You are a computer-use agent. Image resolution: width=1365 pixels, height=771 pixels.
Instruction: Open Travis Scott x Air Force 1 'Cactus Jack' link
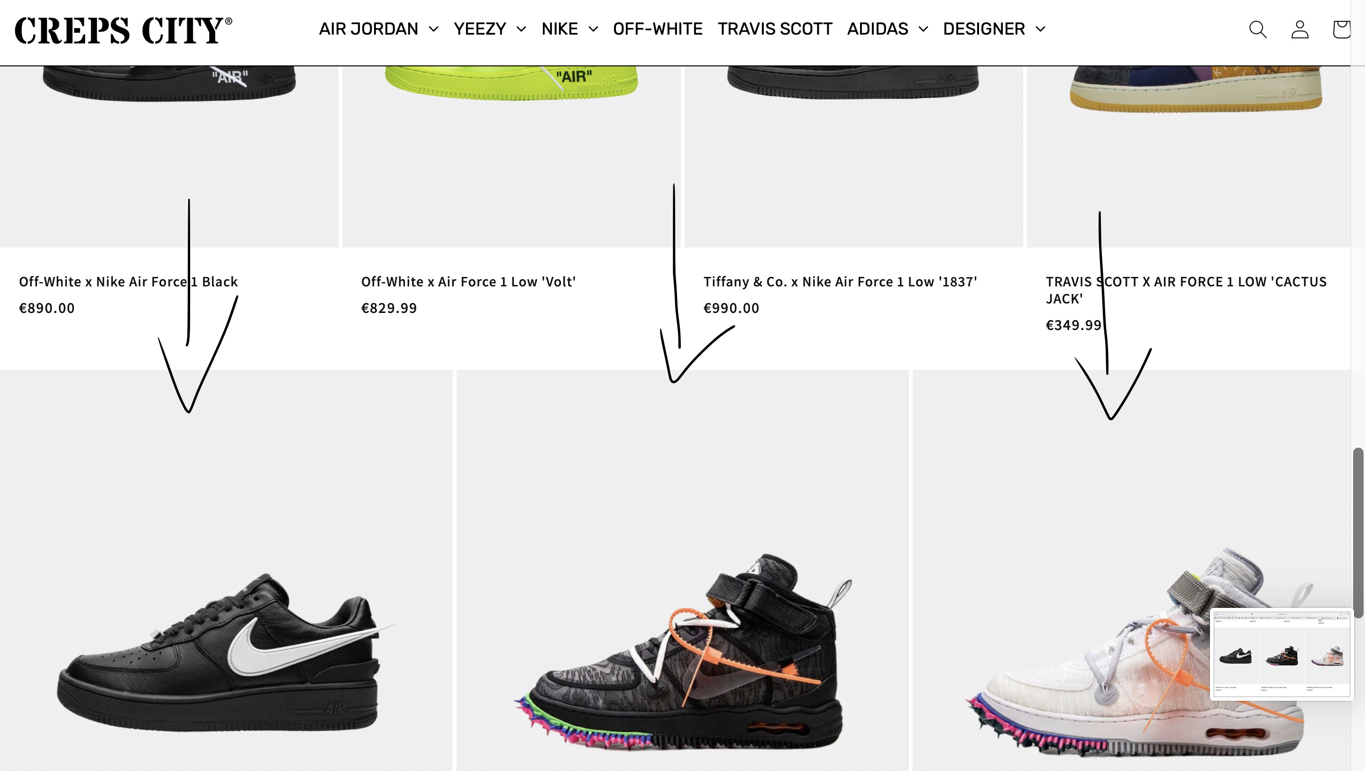(x=1186, y=290)
